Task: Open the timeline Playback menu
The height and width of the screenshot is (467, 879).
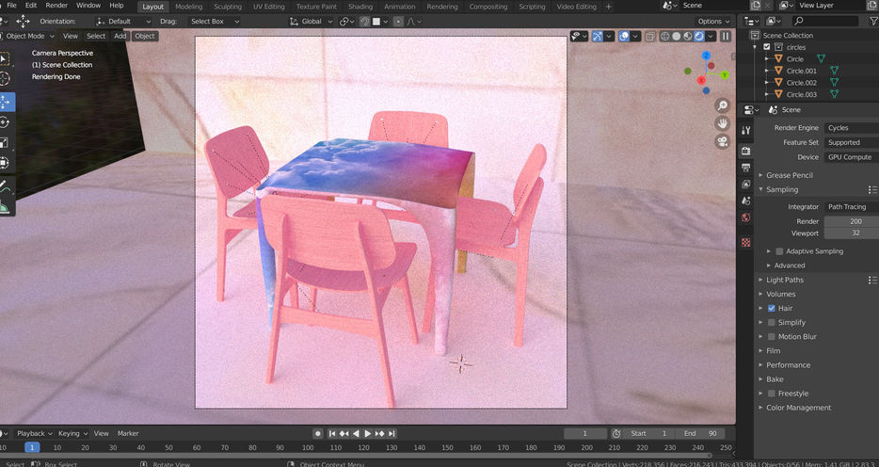Action: [x=34, y=433]
